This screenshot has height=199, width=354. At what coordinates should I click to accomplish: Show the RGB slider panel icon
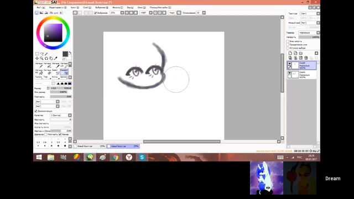pos(41,13)
